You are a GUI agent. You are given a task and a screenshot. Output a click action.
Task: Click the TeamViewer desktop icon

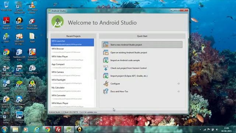click(19, 100)
